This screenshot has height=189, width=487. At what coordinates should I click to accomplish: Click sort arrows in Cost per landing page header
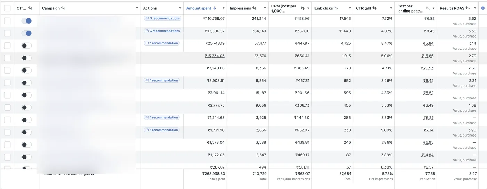point(428,8)
